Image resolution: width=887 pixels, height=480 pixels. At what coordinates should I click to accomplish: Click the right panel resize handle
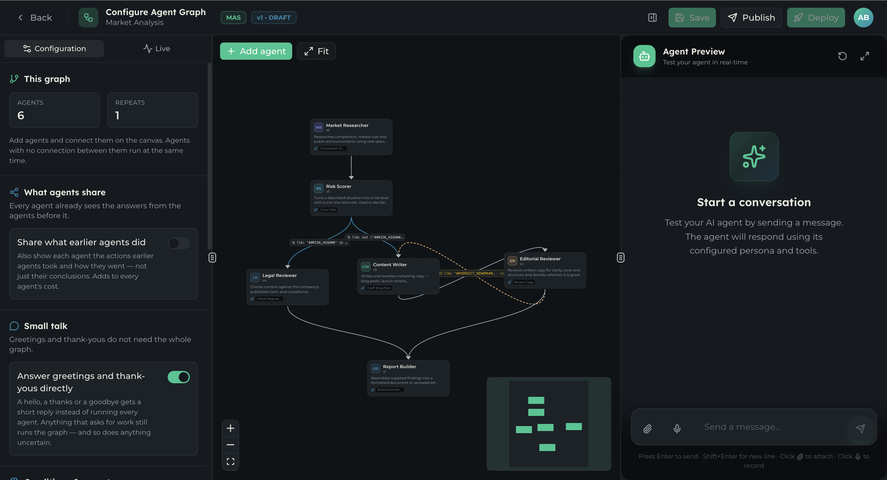[620, 258]
